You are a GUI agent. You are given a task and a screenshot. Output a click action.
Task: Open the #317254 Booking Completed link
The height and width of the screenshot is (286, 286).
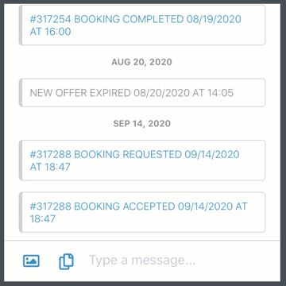(x=135, y=25)
